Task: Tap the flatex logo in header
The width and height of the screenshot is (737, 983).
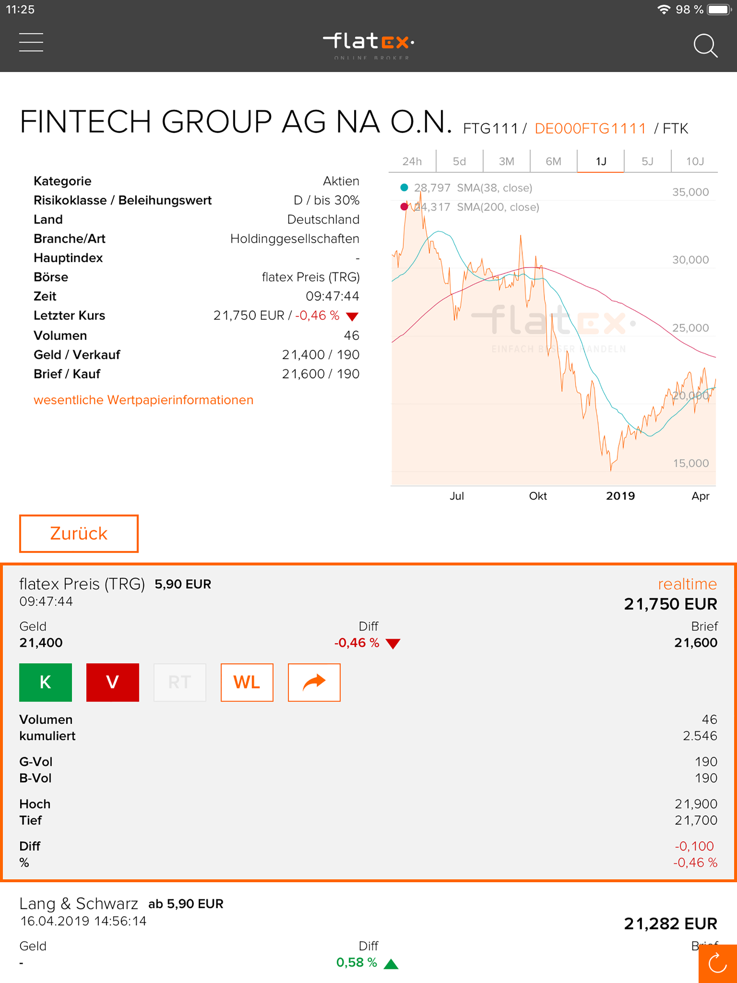Action: (x=368, y=44)
